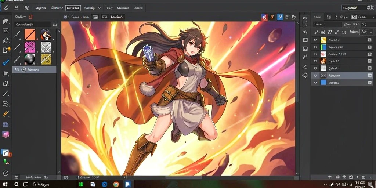Image resolution: width=376 pixels, height=188 pixels.
Task: Choose the pink cracked texture brush preset
Action: (30, 47)
